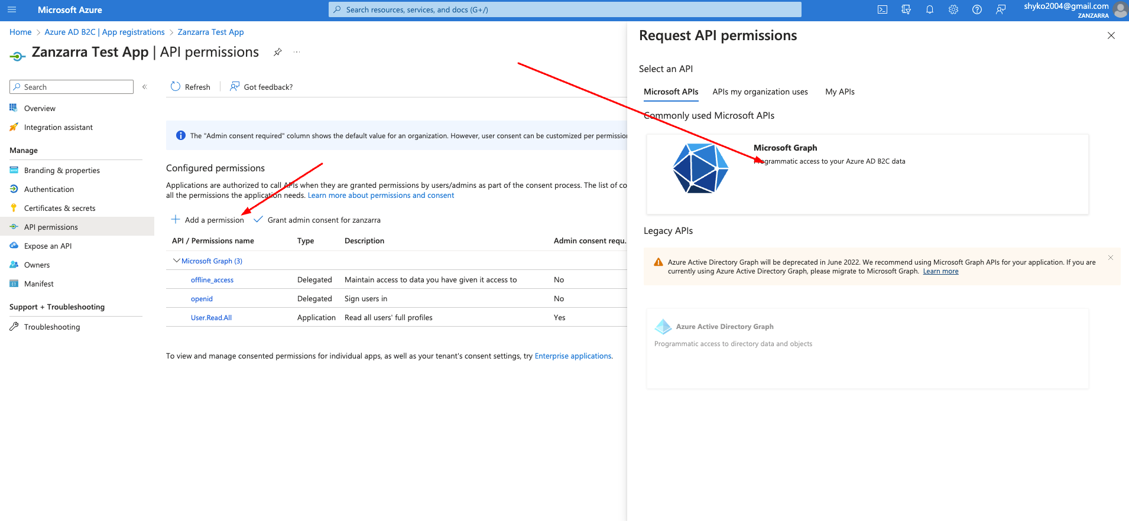Click the top search resources box
The image size is (1129, 521).
click(x=565, y=9)
